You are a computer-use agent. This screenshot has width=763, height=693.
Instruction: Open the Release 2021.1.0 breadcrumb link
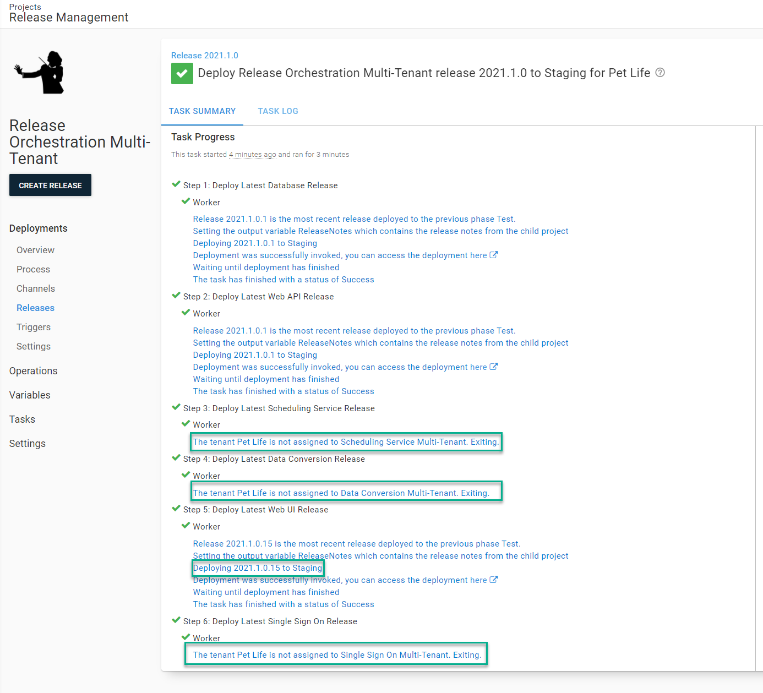[205, 56]
